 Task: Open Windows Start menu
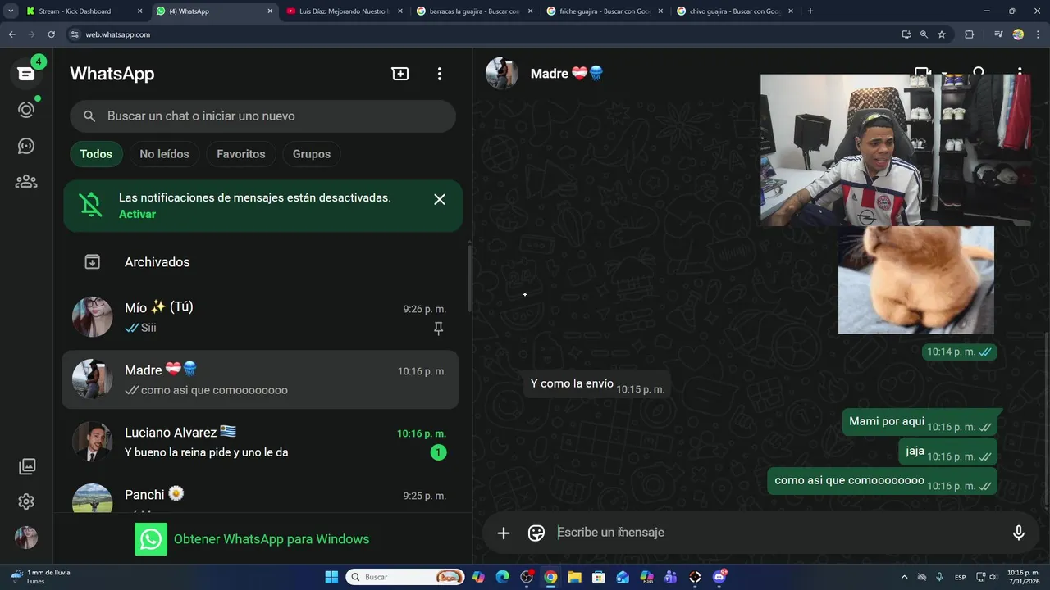coord(331,577)
